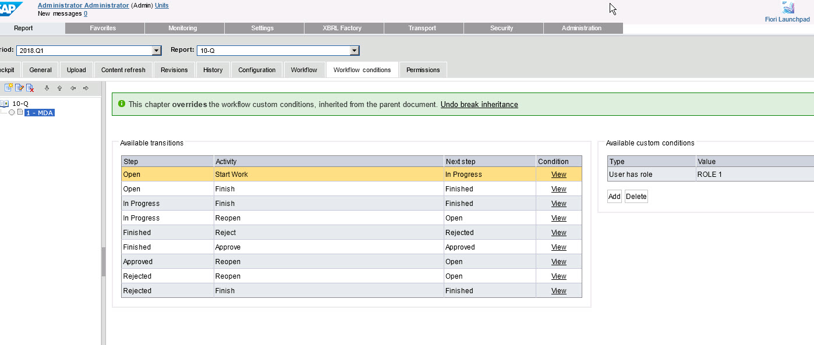Move chapter up with the up arrow icon

click(59, 88)
